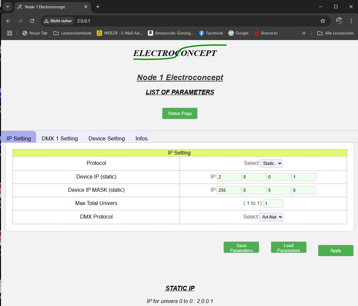This screenshot has width=358, height=306.
Task: Click the LIST OF PARAMETERS heading
Action: click(x=180, y=92)
